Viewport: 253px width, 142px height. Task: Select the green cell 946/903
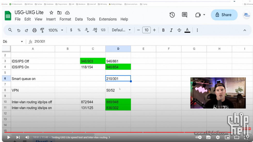93,61
